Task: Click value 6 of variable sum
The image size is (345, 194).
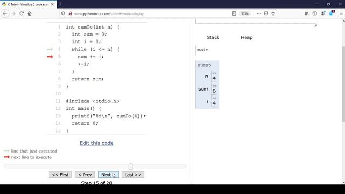Action: (x=214, y=91)
